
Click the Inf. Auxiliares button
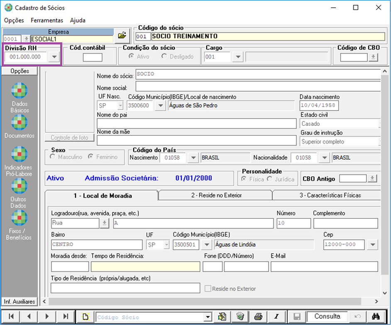point(20,302)
